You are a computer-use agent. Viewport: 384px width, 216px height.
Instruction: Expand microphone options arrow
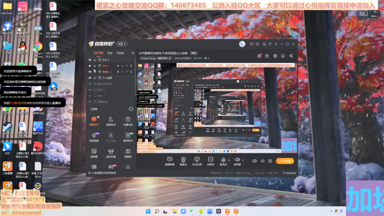(229, 160)
